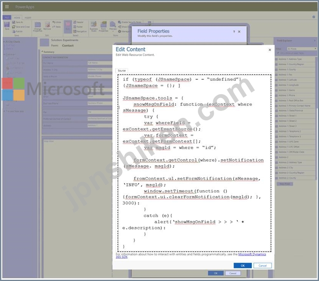Viewport: 319px width, 281px height.
Task: Click the New Field button in Field Explorer
Action: coord(285,184)
